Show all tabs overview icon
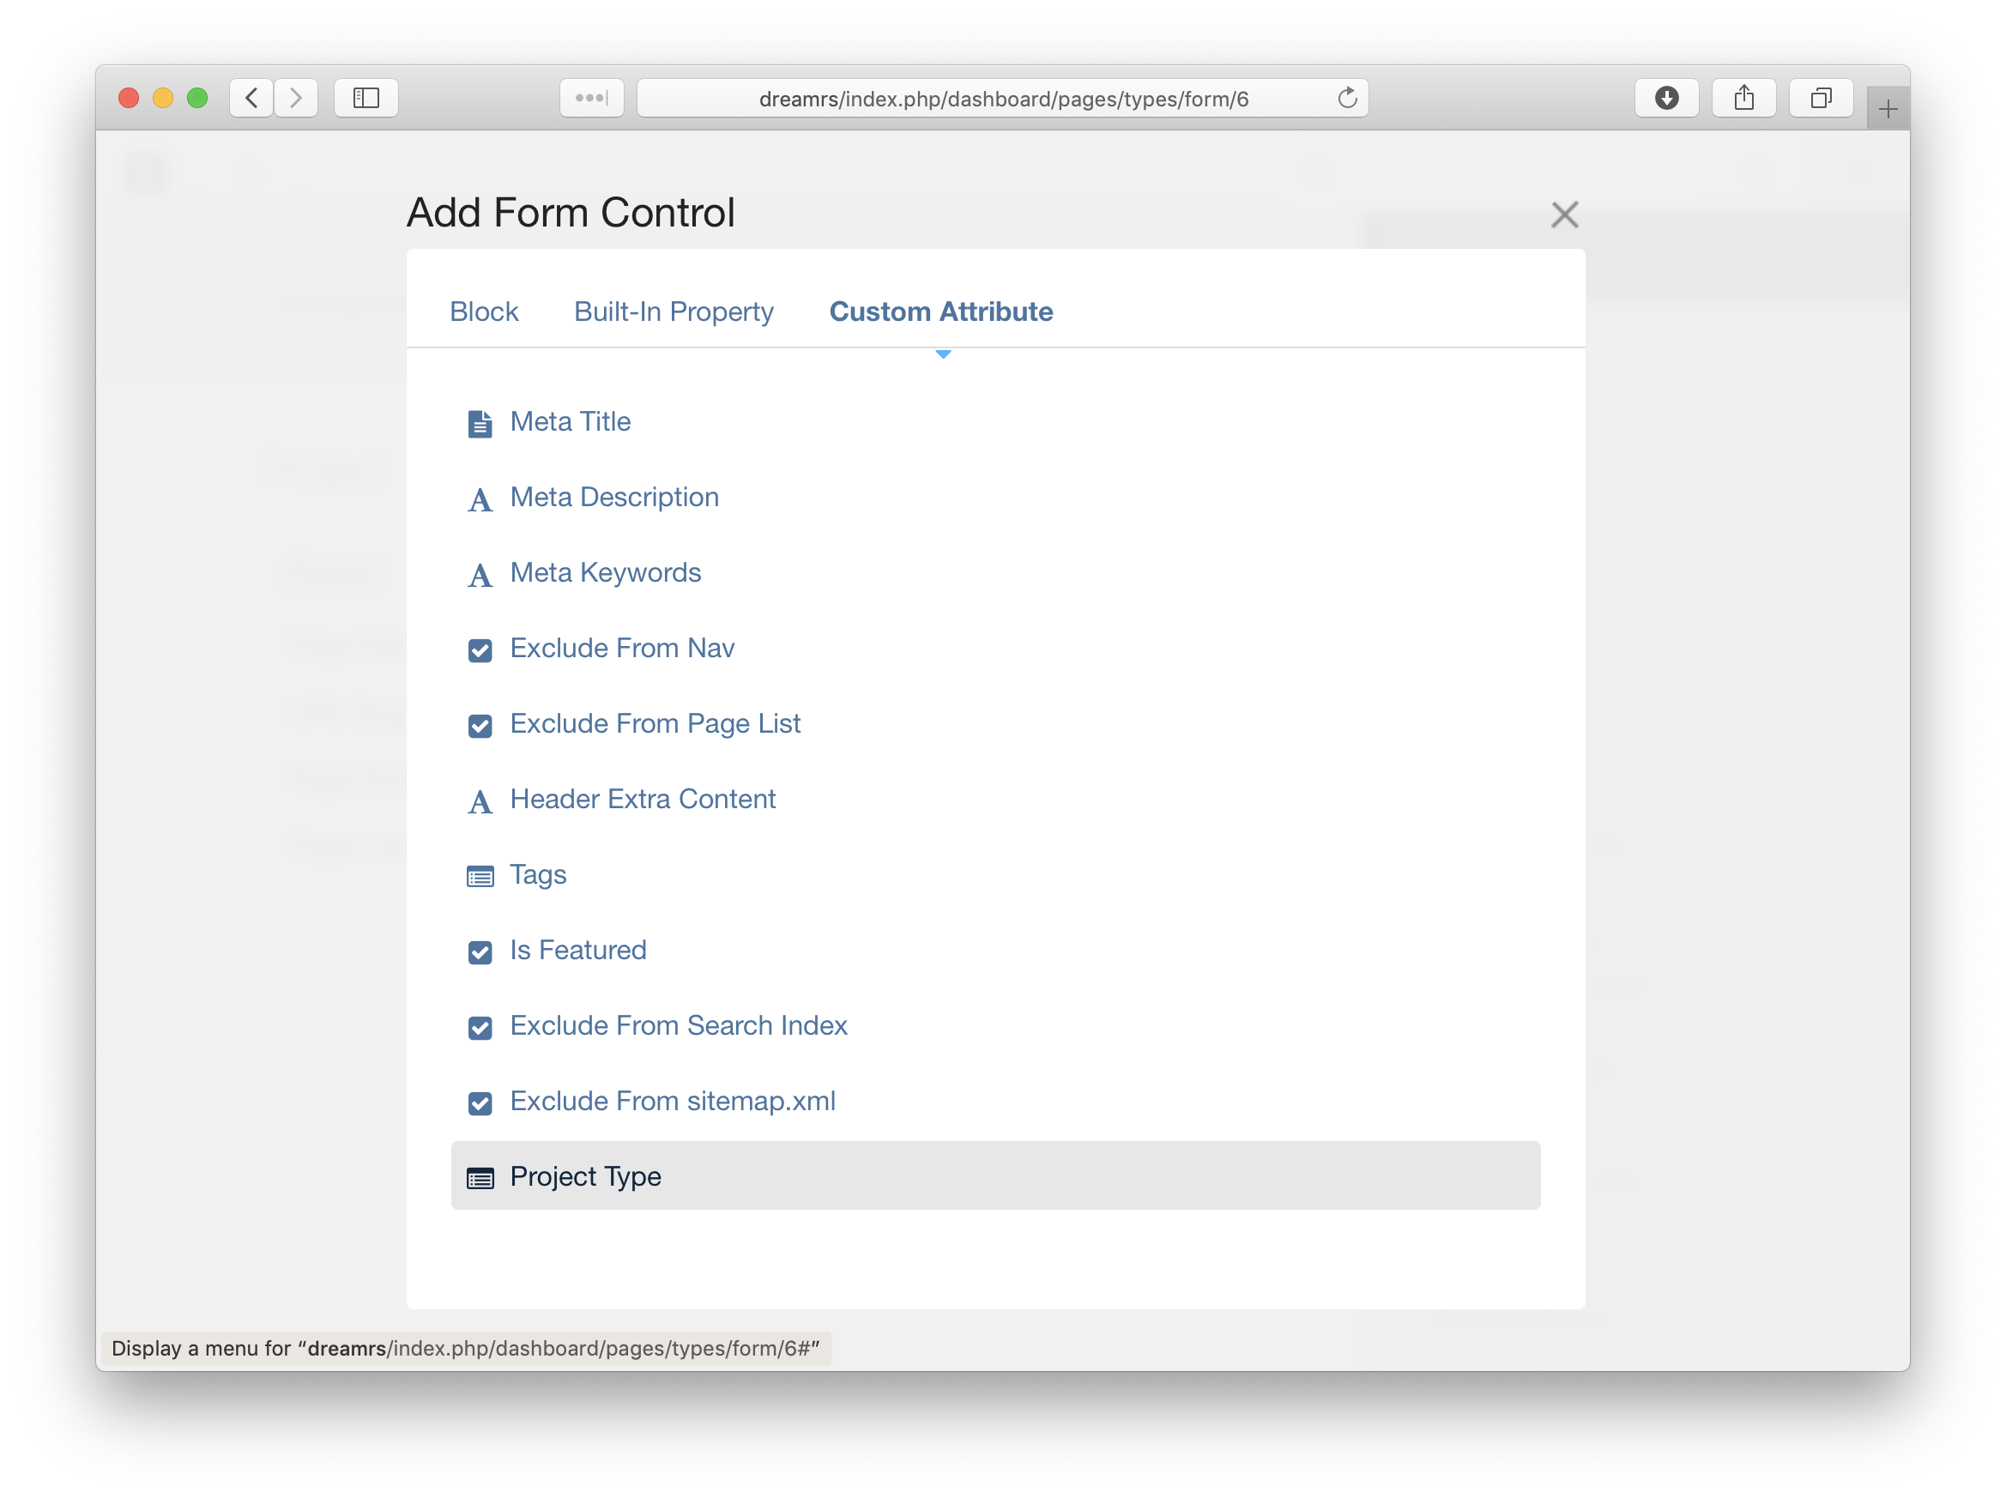The height and width of the screenshot is (1498, 2006). click(x=1820, y=98)
